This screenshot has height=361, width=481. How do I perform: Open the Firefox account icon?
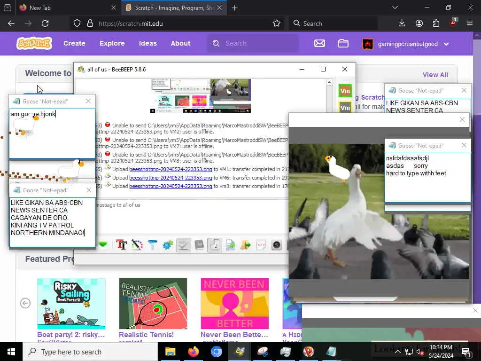click(x=419, y=24)
